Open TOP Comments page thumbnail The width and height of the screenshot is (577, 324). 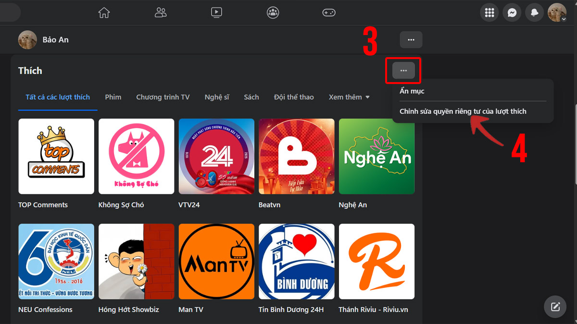click(x=56, y=156)
